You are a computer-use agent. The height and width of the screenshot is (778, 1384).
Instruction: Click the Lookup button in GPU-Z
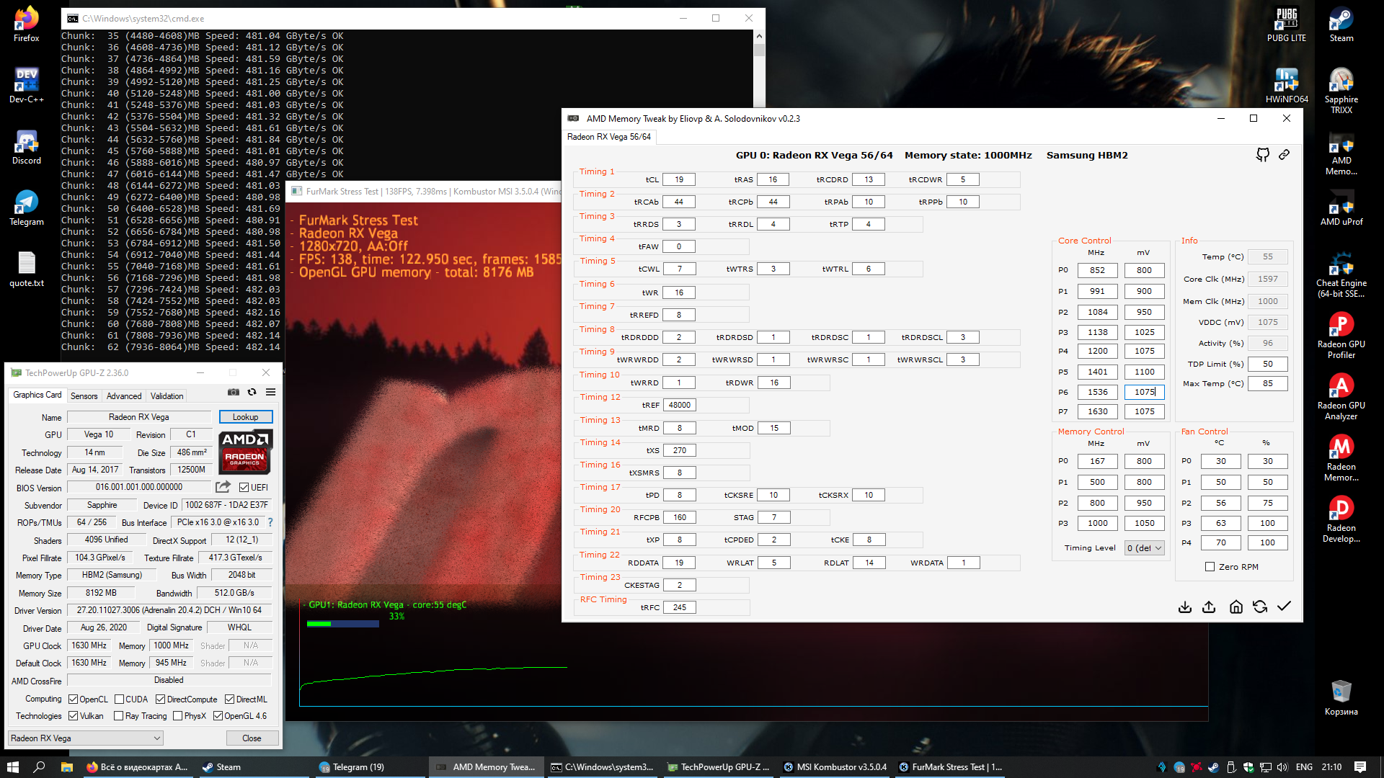[245, 417]
